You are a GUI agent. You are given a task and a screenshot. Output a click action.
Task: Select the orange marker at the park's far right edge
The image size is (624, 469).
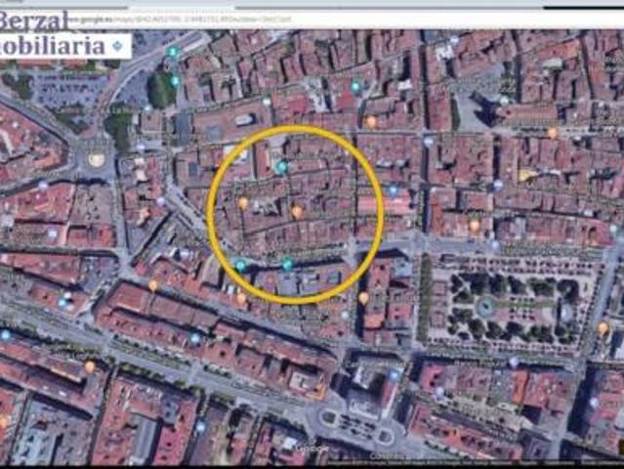point(603,327)
